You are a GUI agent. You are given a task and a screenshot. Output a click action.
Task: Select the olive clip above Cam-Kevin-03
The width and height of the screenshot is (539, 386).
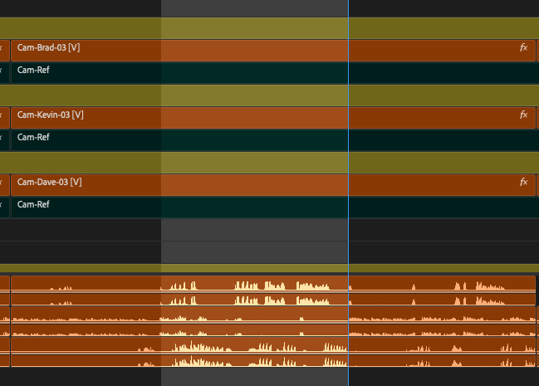click(x=249, y=95)
